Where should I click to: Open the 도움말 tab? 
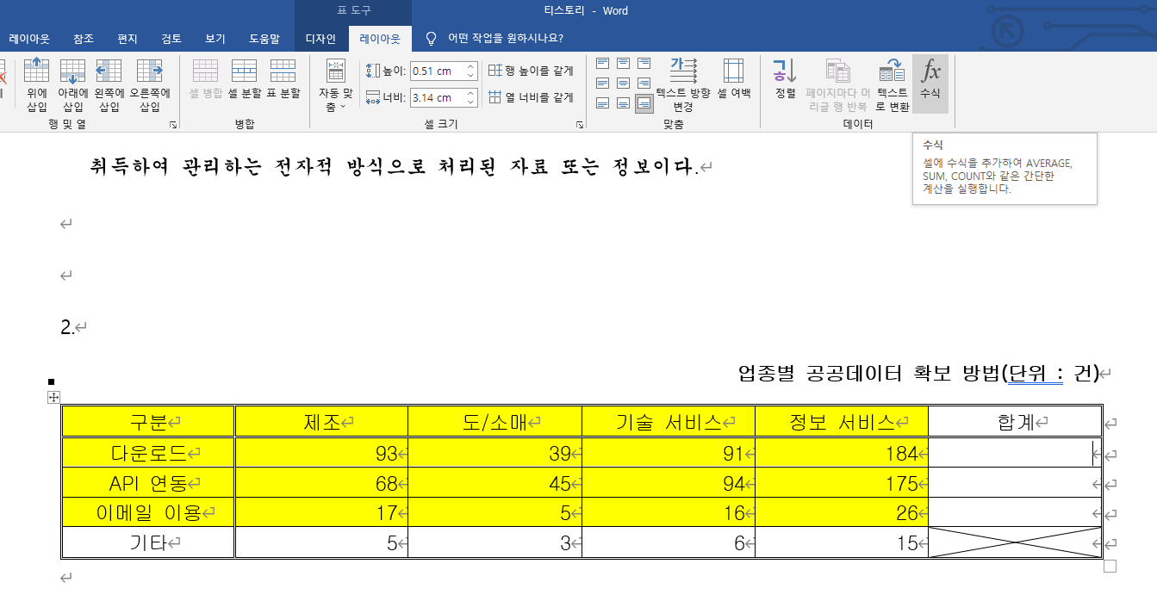click(264, 38)
